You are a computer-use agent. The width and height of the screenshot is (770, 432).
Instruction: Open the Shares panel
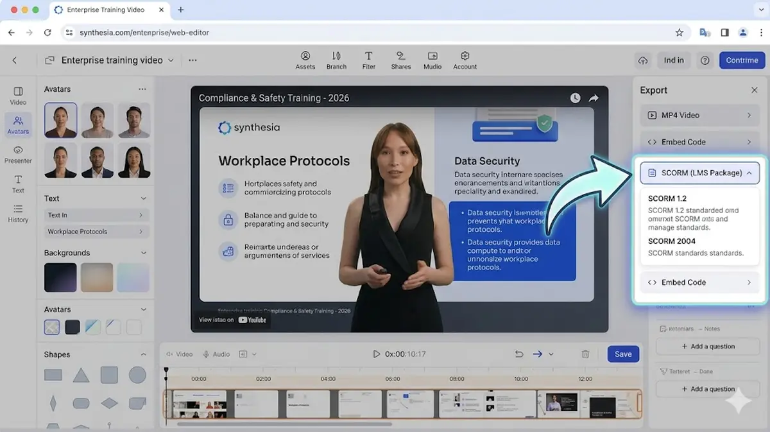pyautogui.click(x=400, y=60)
